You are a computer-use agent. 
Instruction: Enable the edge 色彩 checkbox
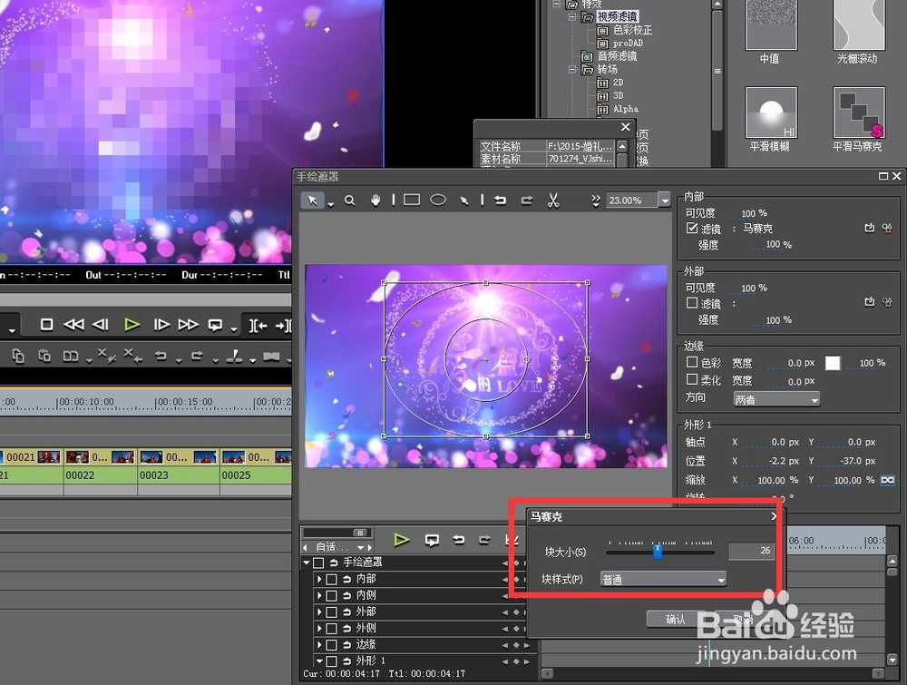point(692,362)
